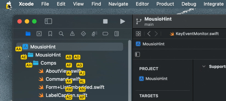Expand the Supported section chevron
The height and width of the screenshot is (101, 226).
[x=204, y=66]
